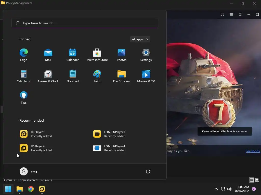Launch Calculator
The width and height of the screenshot is (261, 195).
[24, 76]
